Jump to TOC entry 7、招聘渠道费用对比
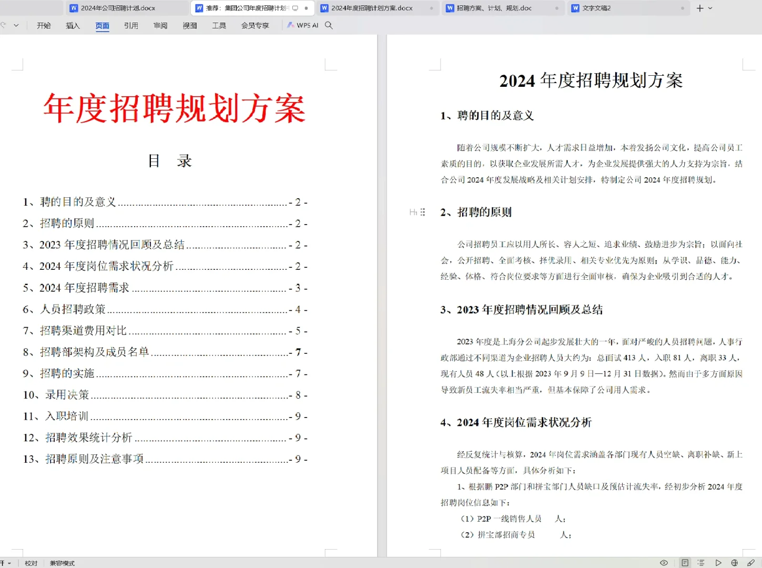762x568 pixels. [x=165, y=331]
